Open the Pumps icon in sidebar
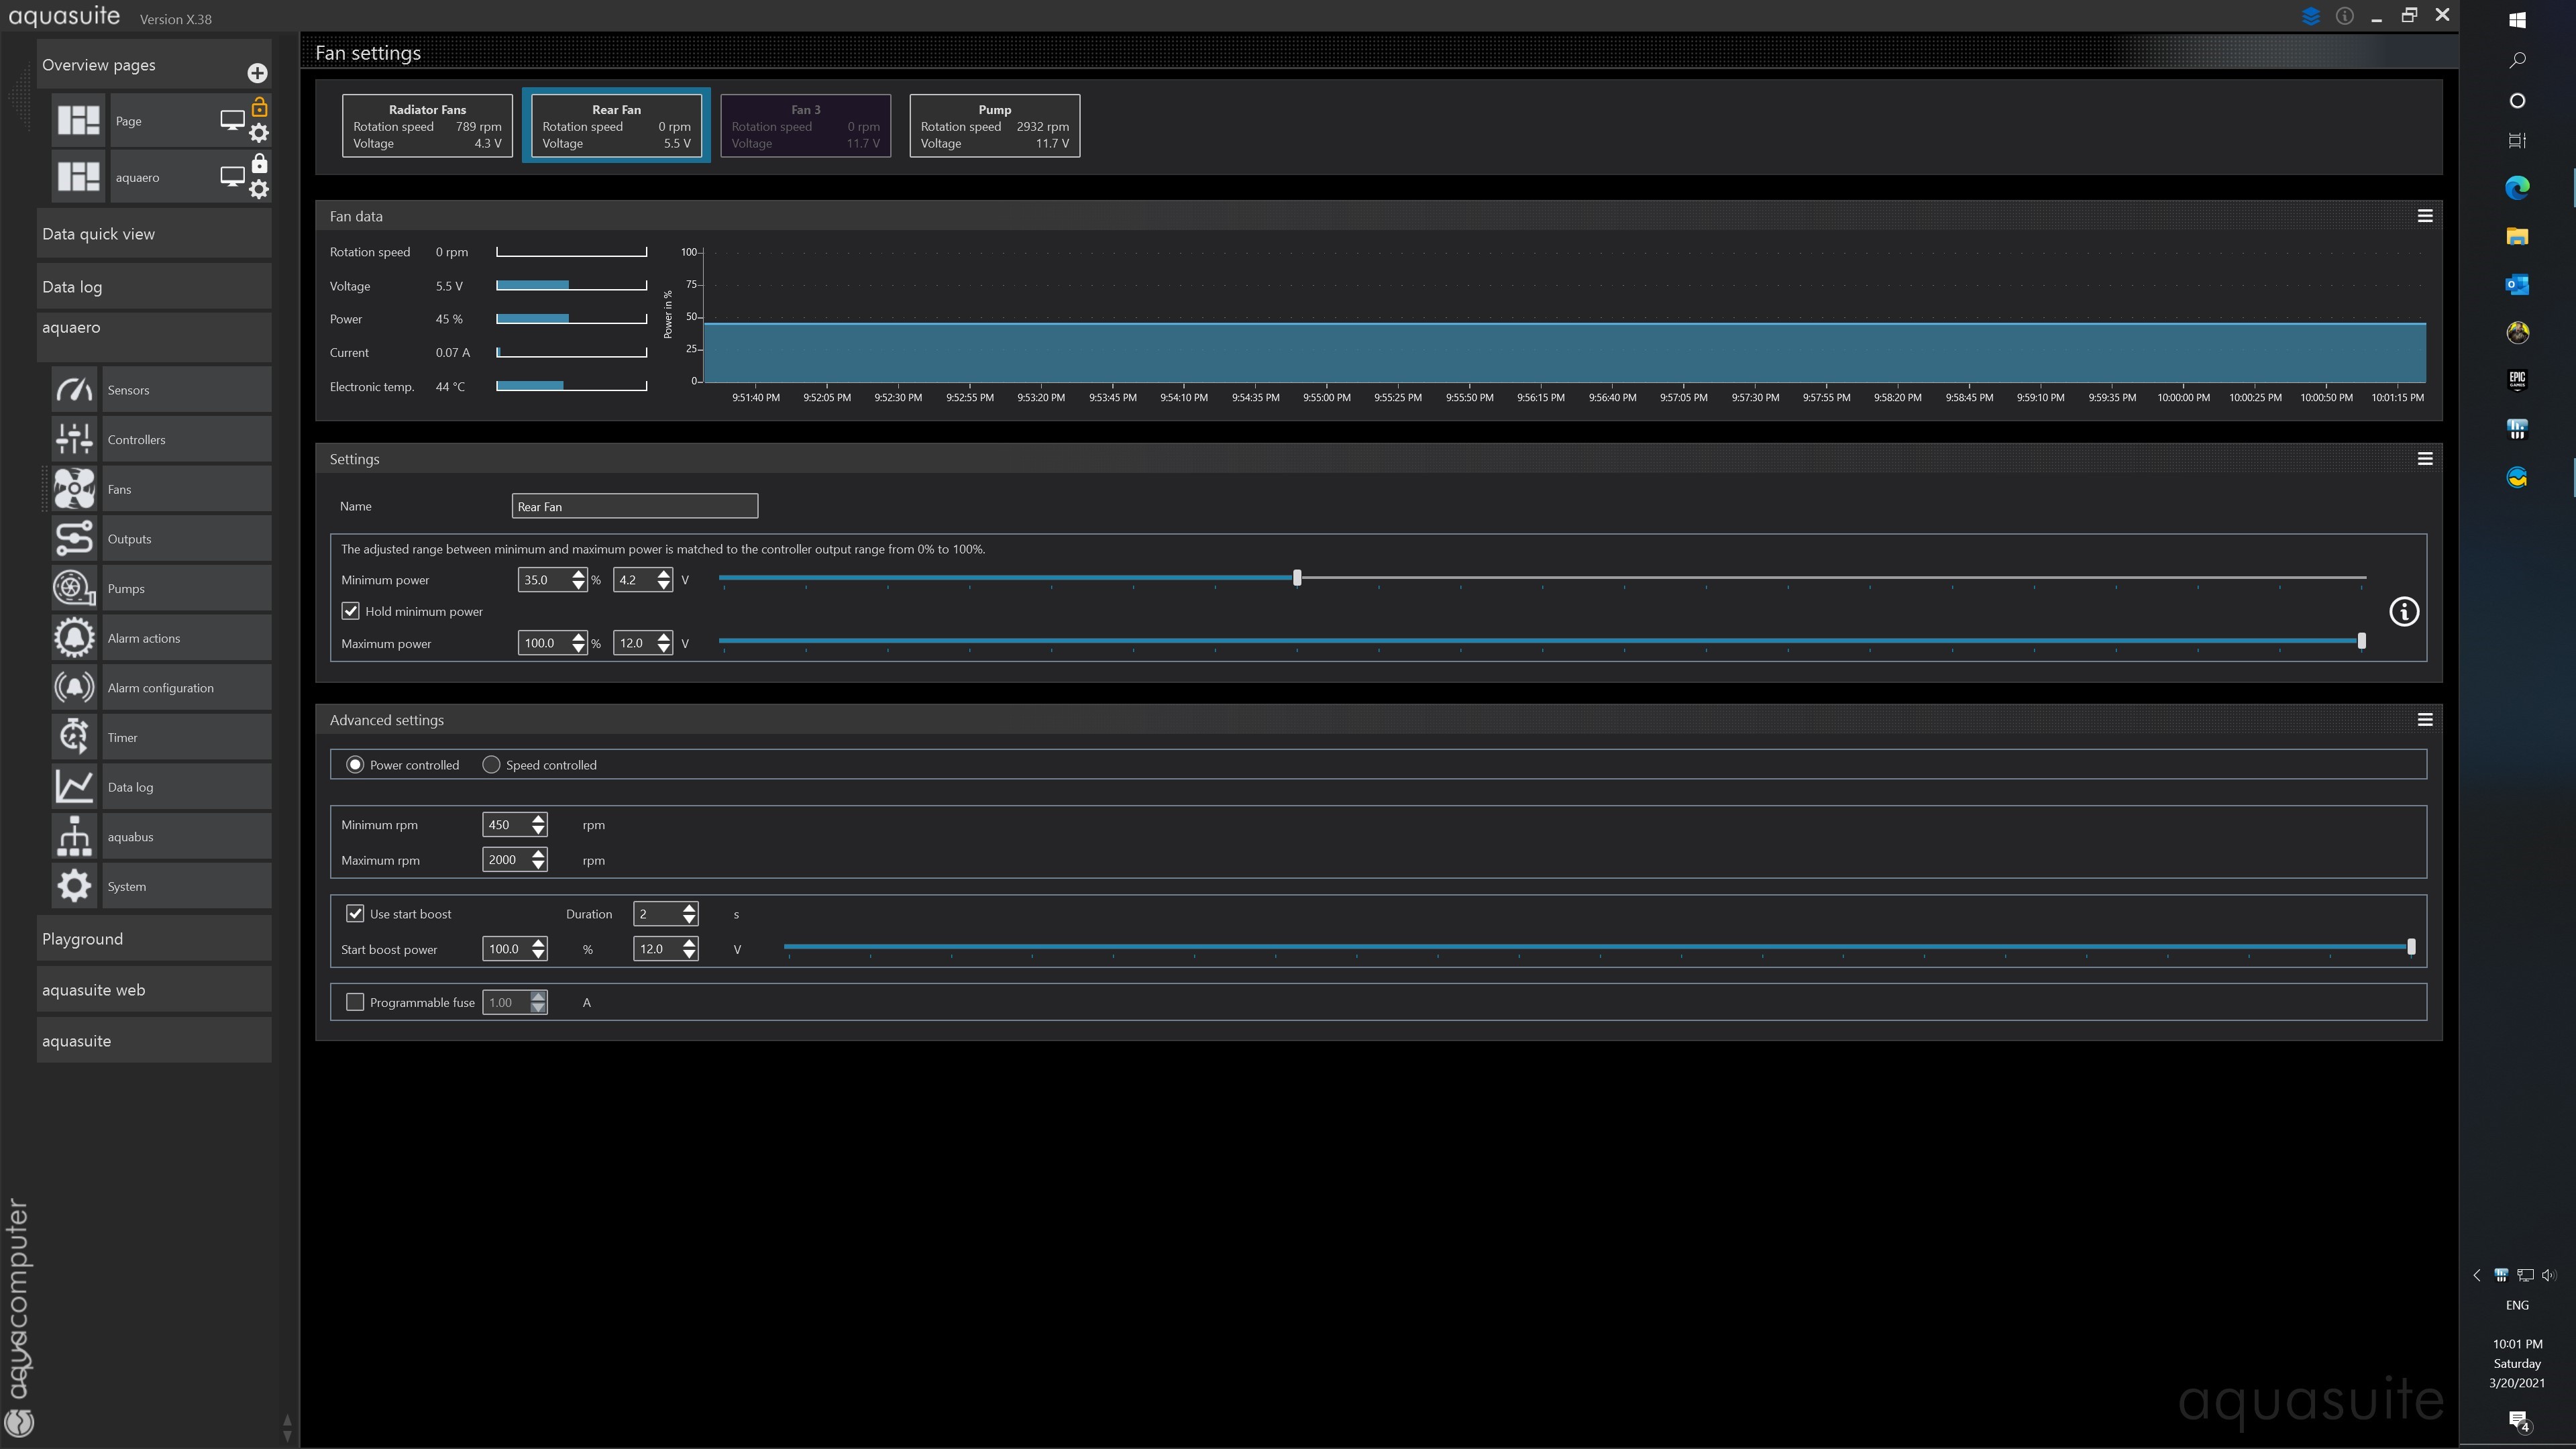 click(74, 588)
